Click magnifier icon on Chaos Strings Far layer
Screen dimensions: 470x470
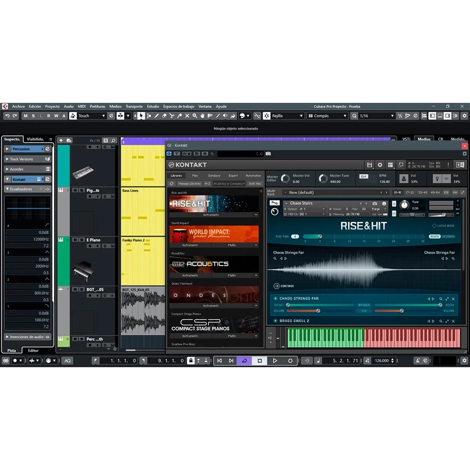(441, 299)
